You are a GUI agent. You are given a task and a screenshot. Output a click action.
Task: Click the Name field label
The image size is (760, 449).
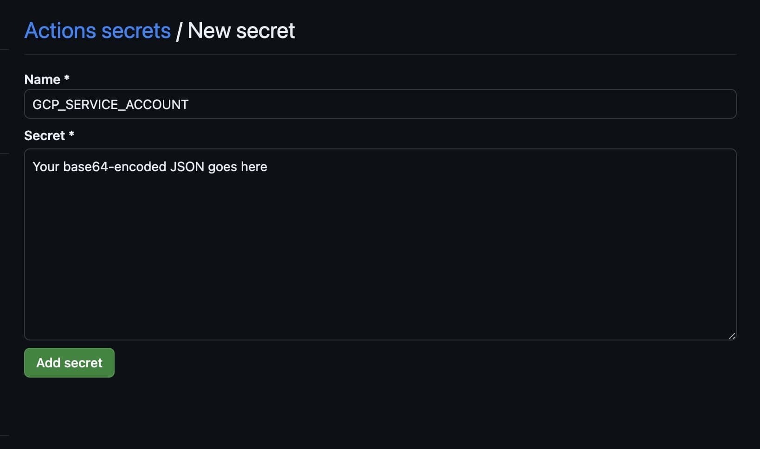(42, 79)
